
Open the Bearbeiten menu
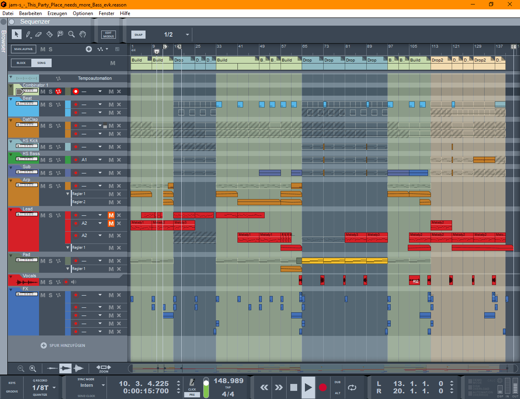pyautogui.click(x=30, y=13)
